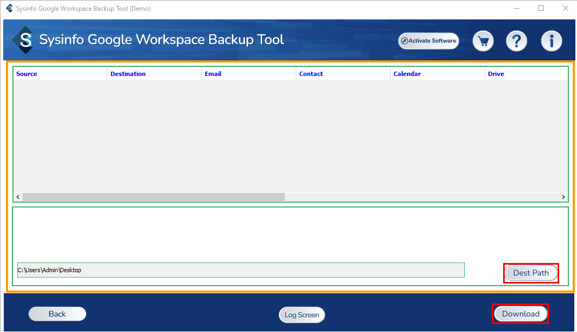Click the horizontal scrollbar's left arrow
The height and width of the screenshot is (332, 577).
pos(18,197)
